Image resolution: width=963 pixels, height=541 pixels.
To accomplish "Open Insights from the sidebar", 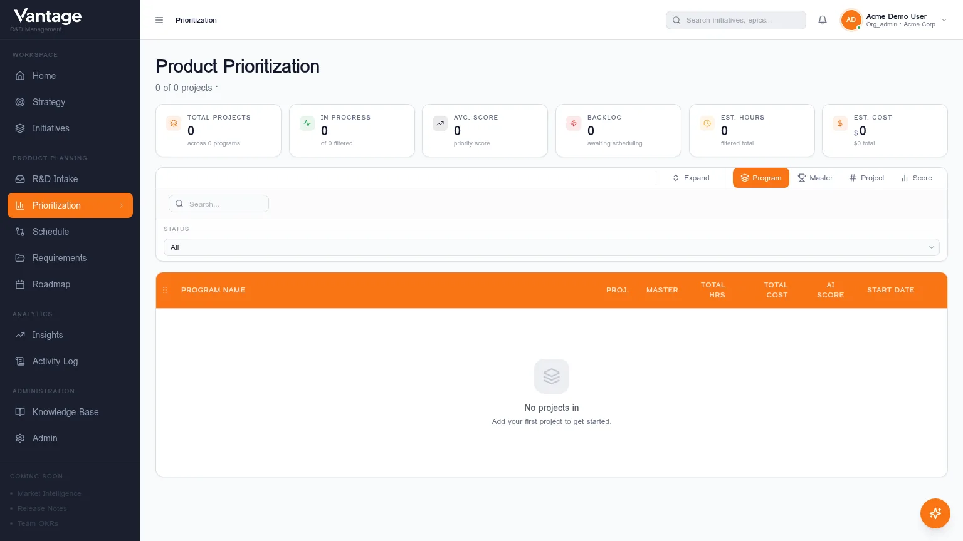I will click(x=70, y=335).
